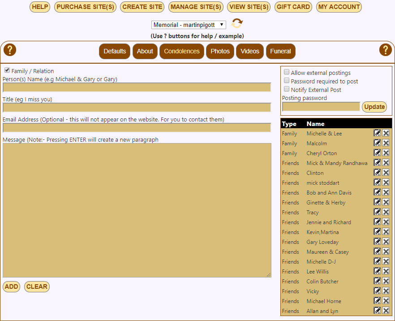Edit the Gary Loveday condolence entry
This screenshot has width=395, height=321.
[x=377, y=242]
